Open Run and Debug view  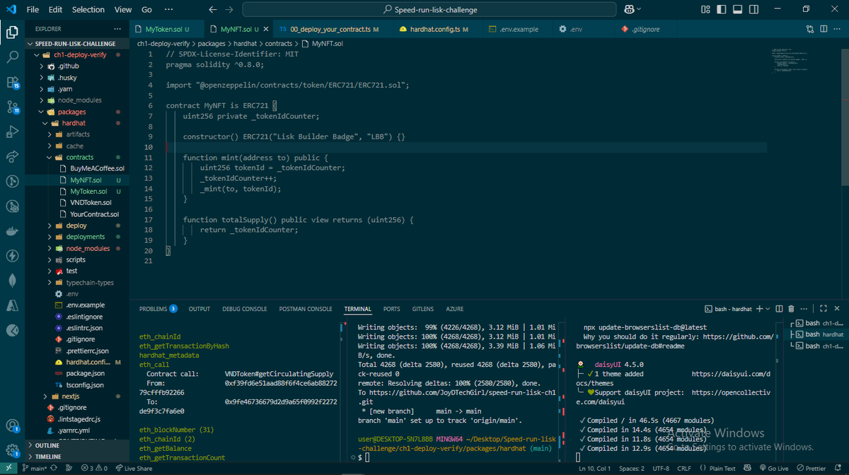12,131
